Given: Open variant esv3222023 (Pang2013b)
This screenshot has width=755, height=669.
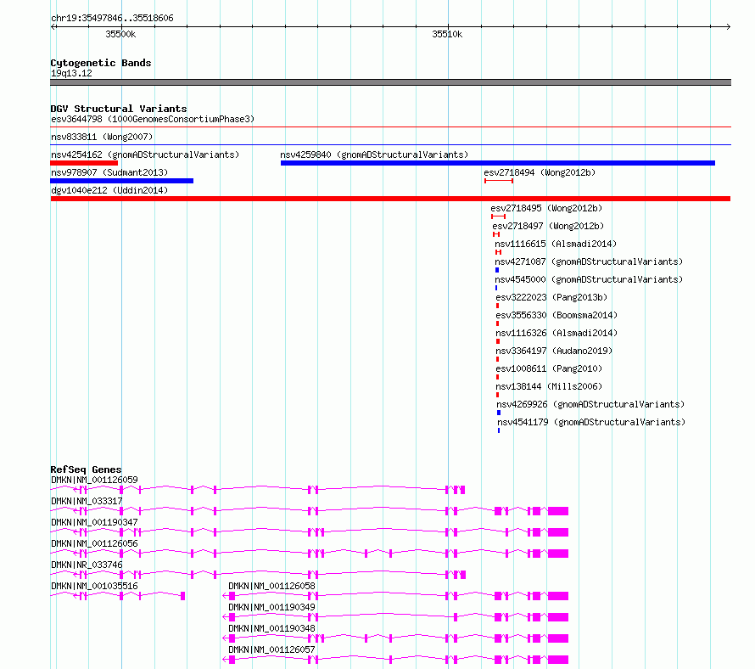Looking at the screenshot, I should click(551, 297).
